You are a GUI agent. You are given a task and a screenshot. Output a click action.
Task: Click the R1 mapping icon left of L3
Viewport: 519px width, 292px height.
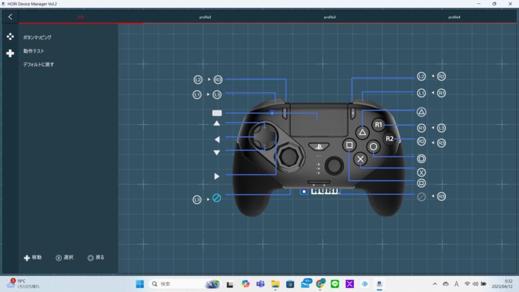click(x=421, y=128)
